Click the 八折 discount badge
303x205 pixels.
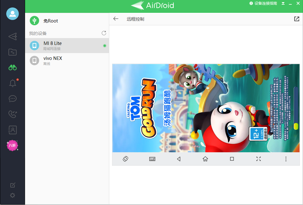pos(13,145)
